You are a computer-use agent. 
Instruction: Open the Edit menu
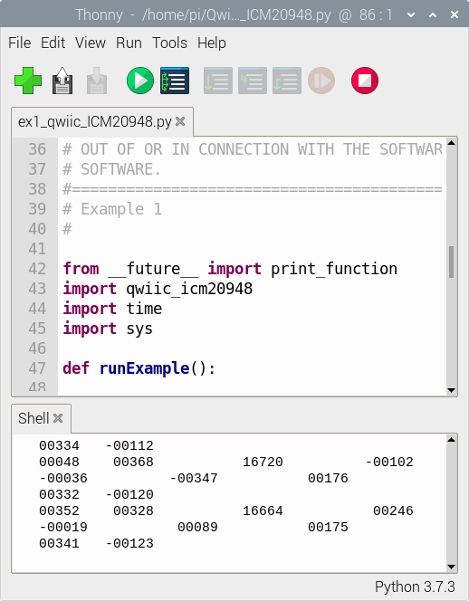point(53,43)
